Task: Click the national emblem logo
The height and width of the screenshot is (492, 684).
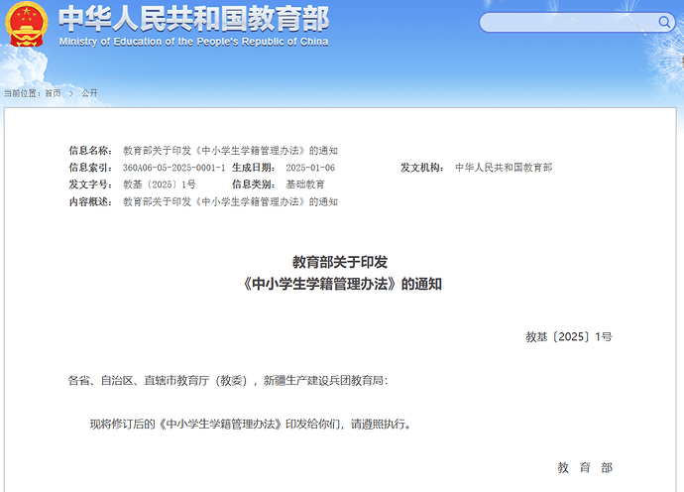Action: [26, 24]
